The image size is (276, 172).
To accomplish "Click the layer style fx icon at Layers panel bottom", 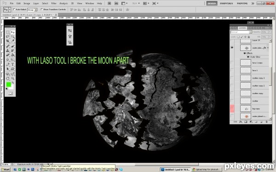I will coord(241,122).
